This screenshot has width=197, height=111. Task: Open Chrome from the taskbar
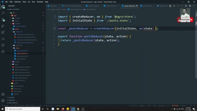point(78,109)
